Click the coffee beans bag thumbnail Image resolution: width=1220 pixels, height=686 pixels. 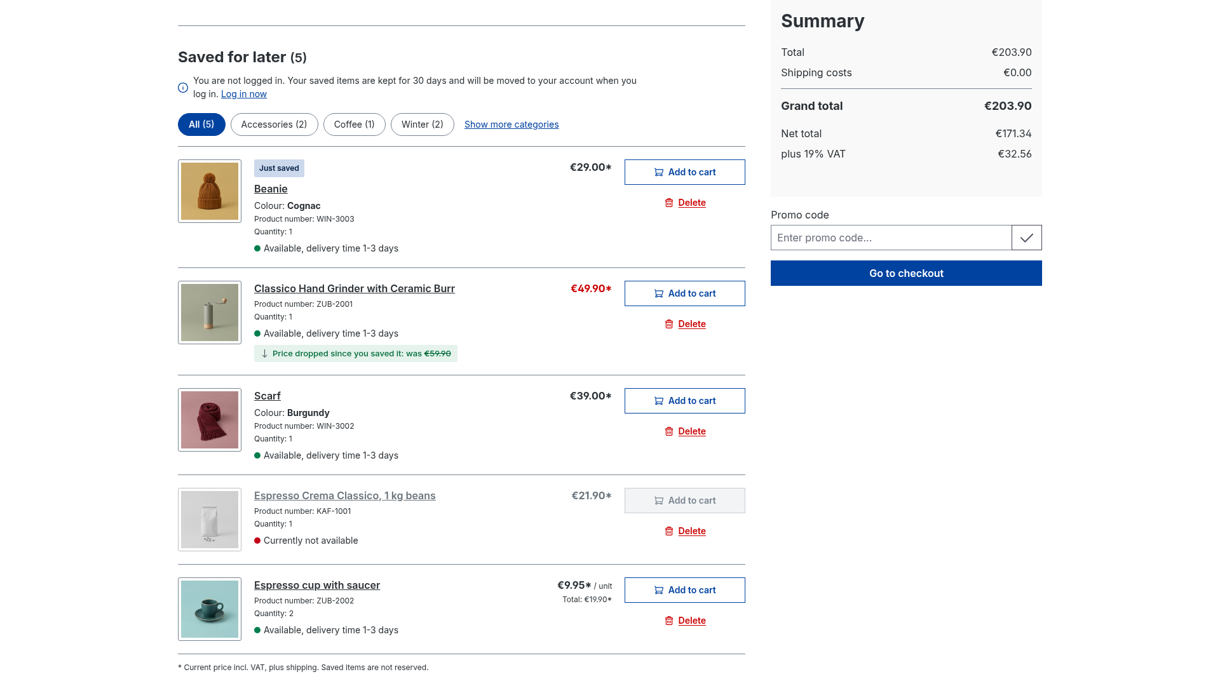210,520
